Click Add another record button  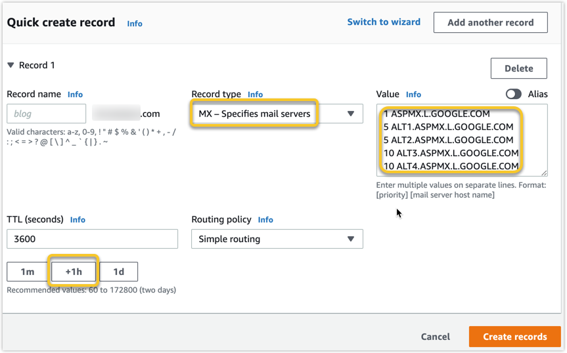click(x=490, y=22)
